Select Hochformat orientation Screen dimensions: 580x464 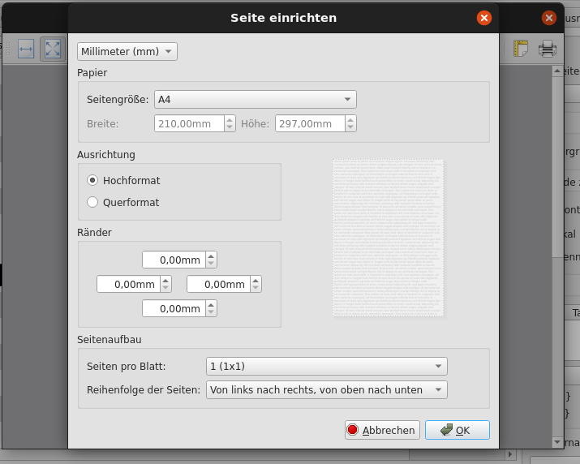92,180
